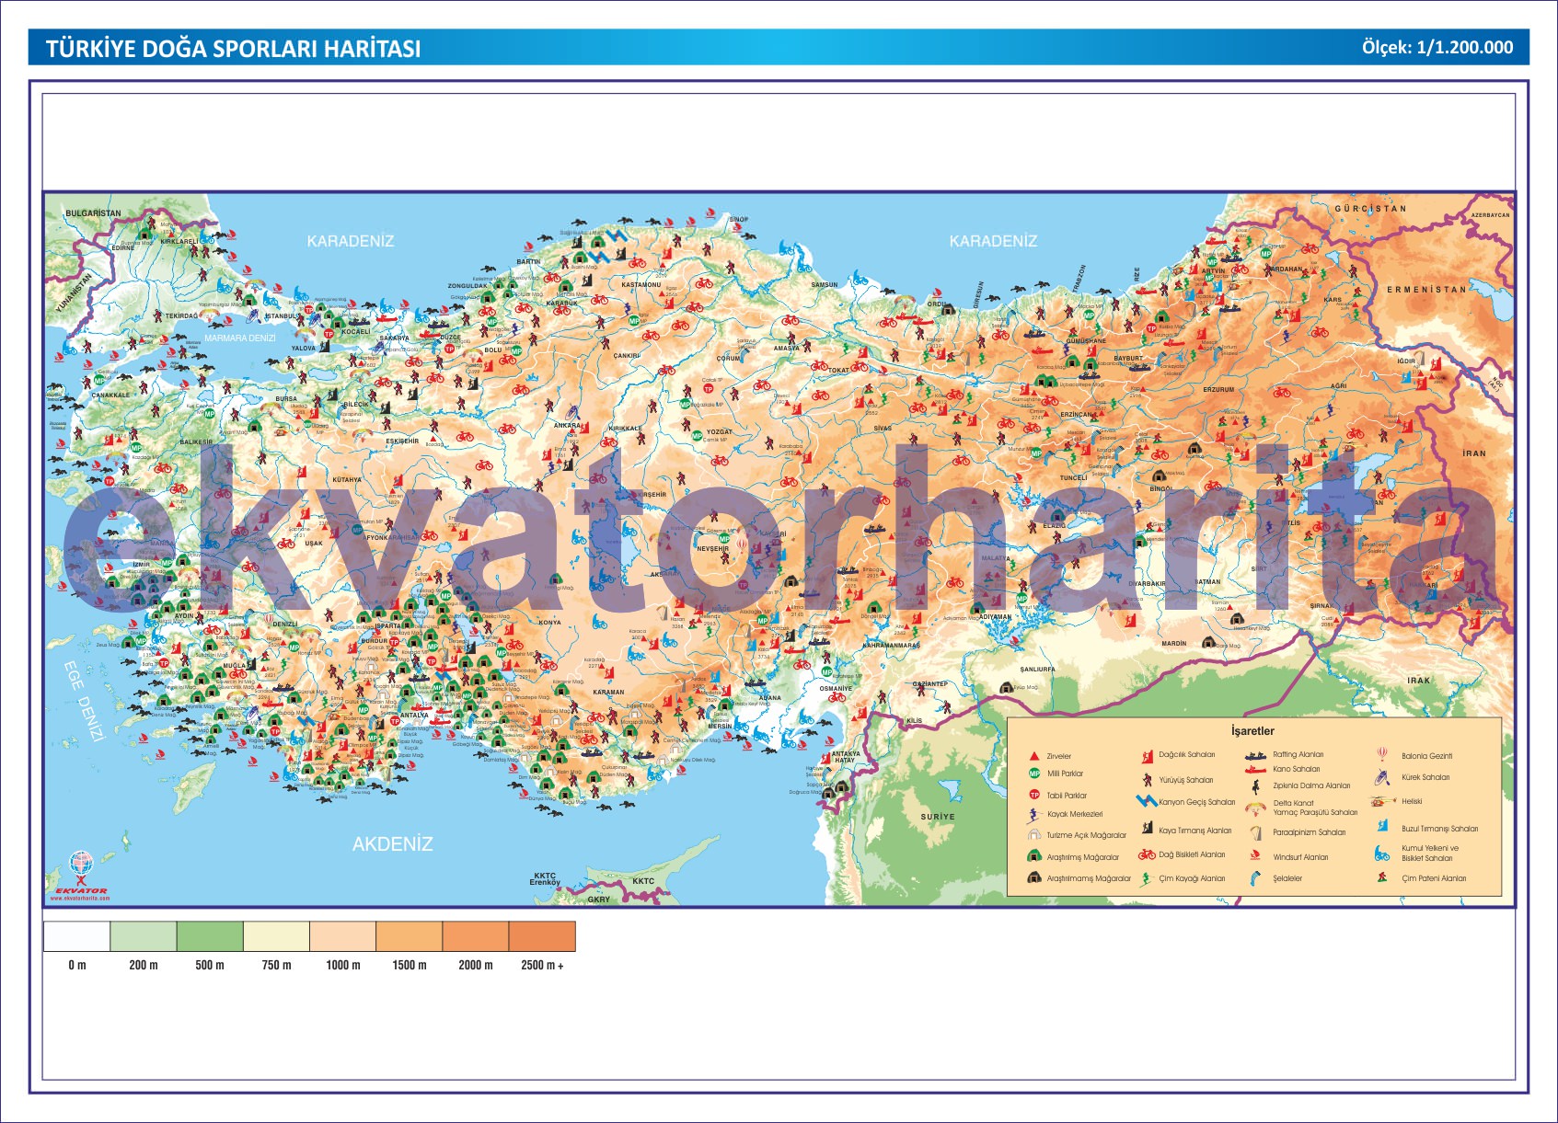This screenshot has width=1558, height=1123.
Task: Click the SURİYE country label
Action: [x=938, y=817]
